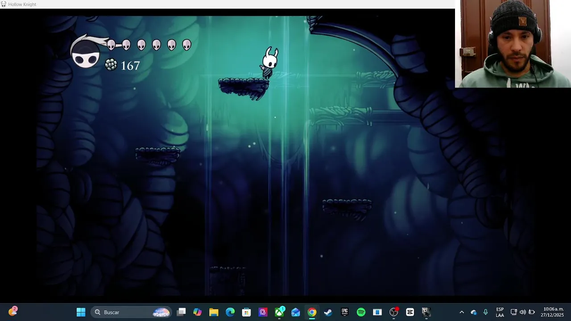Launch Epic Games from the taskbar
571x321 pixels.
[x=344, y=312]
